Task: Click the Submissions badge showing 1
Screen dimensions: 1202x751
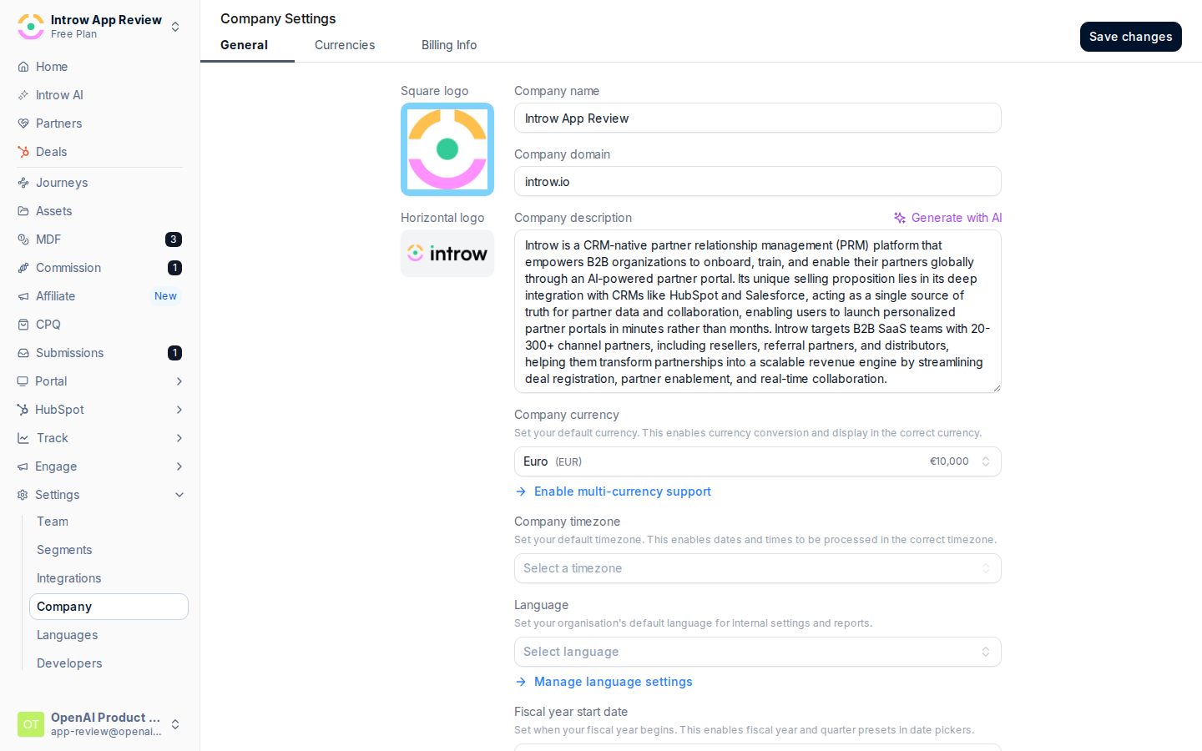Action: (174, 353)
